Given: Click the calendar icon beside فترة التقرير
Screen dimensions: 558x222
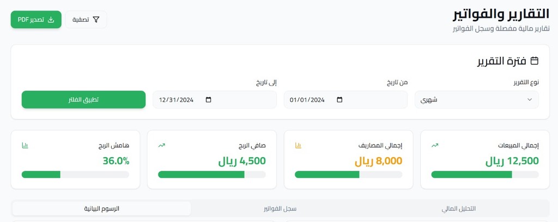Looking at the screenshot, I should point(535,61).
